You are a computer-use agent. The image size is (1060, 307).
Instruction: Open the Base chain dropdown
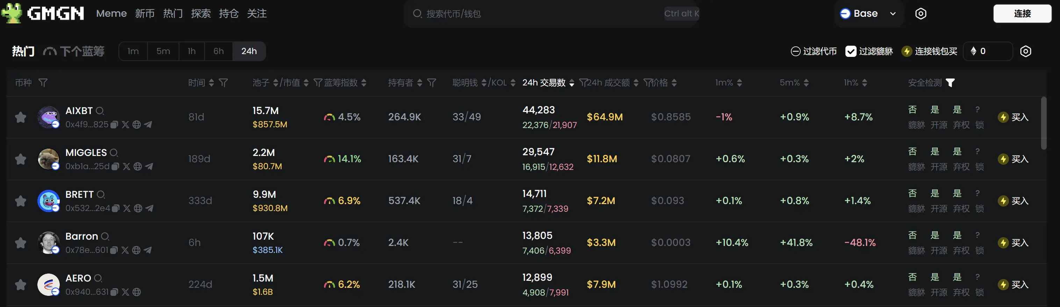(x=868, y=14)
